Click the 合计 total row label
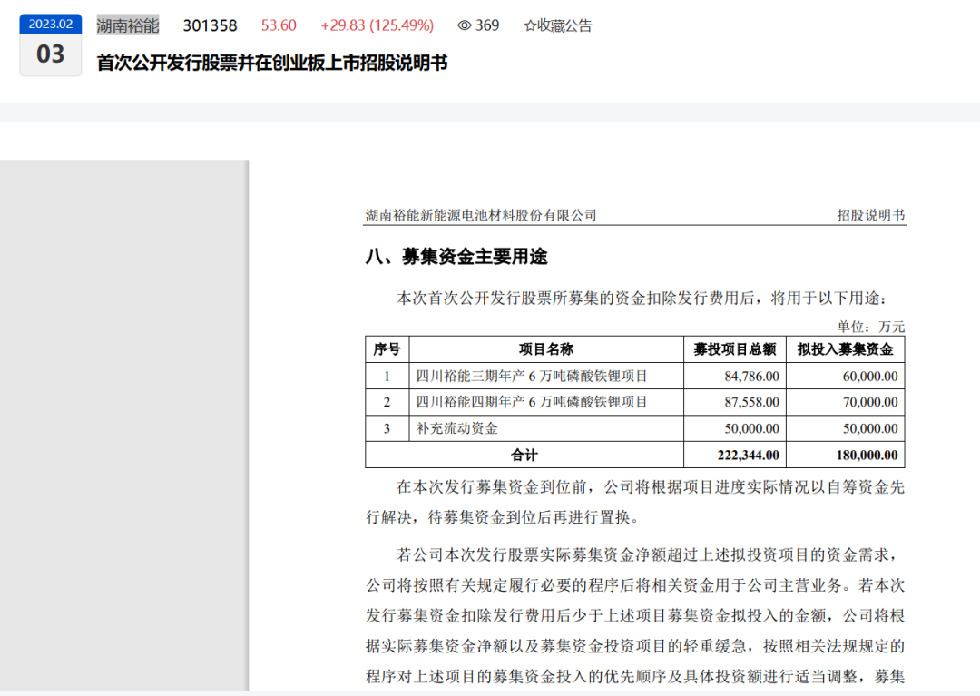Screen dimensions: 980x696 point(524,455)
